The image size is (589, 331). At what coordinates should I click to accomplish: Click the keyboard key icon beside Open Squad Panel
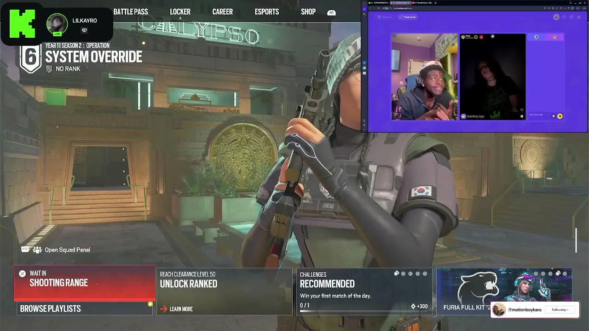[x=25, y=249]
